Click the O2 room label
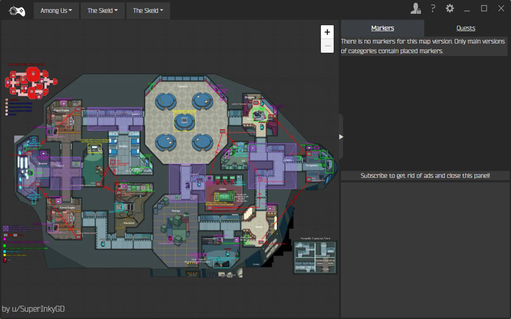The width and height of the screenshot is (511, 319). (x=244, y=161)
